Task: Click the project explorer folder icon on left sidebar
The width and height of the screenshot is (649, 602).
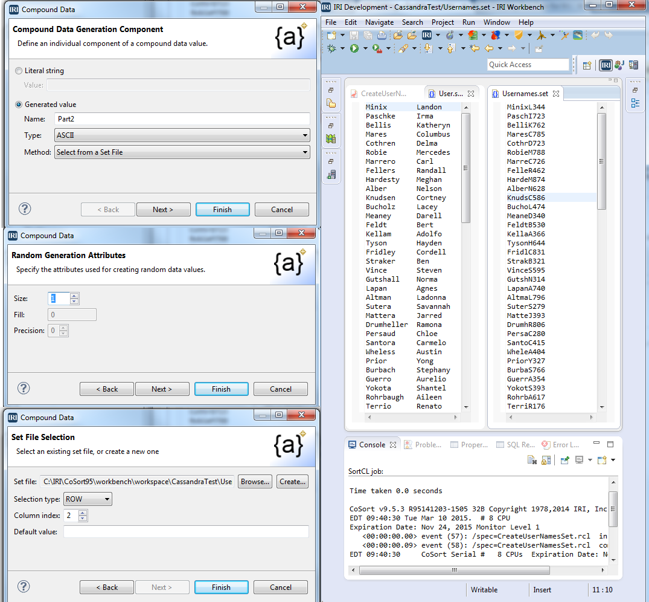Action: point(331,103)
